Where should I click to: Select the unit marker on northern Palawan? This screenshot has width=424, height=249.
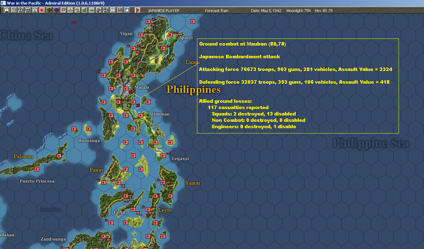[x=59, y=156]
